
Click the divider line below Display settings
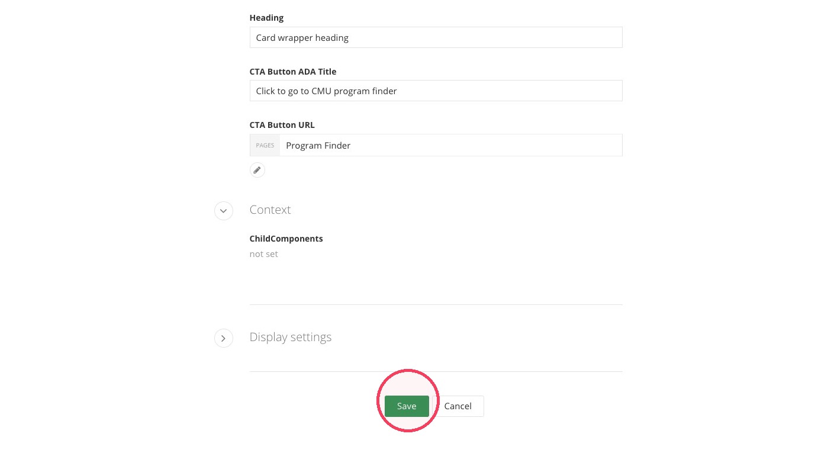436,371
